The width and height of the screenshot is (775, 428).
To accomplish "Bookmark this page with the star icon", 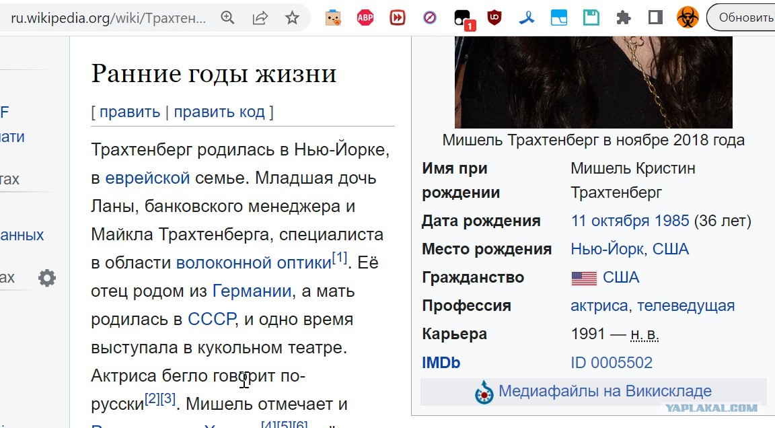I will click(293, 17).
